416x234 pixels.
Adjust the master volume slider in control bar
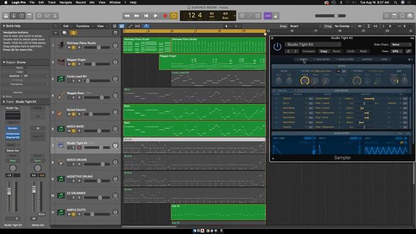(330, 16)
